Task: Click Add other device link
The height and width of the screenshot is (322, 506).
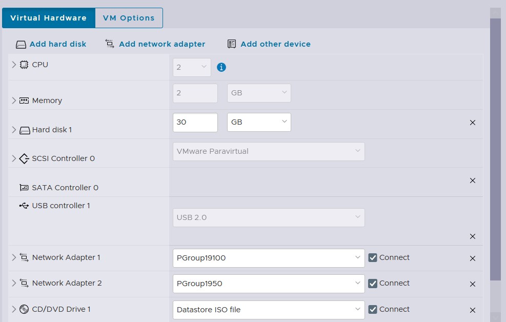Action: click(x=275, y=44)
